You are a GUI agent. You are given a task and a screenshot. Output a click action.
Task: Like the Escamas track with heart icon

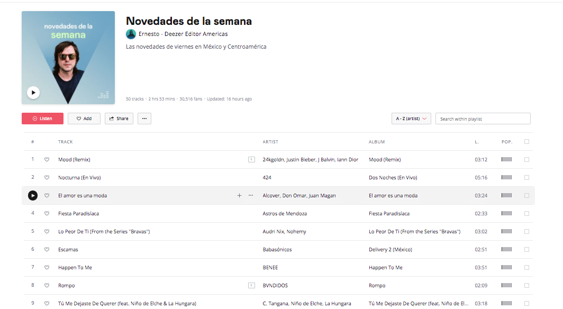(47, 250)
